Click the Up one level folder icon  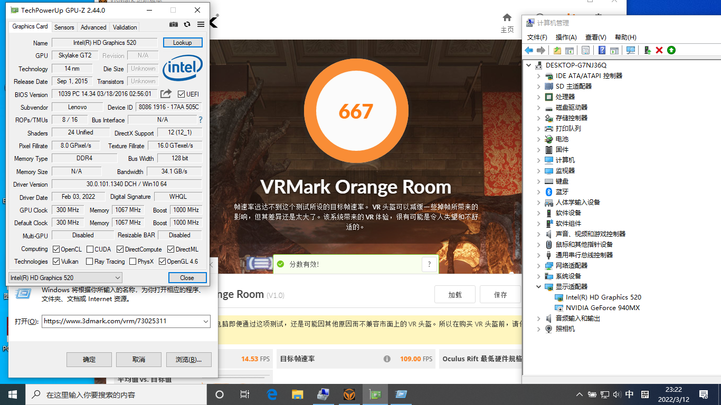tap(557, 50)
